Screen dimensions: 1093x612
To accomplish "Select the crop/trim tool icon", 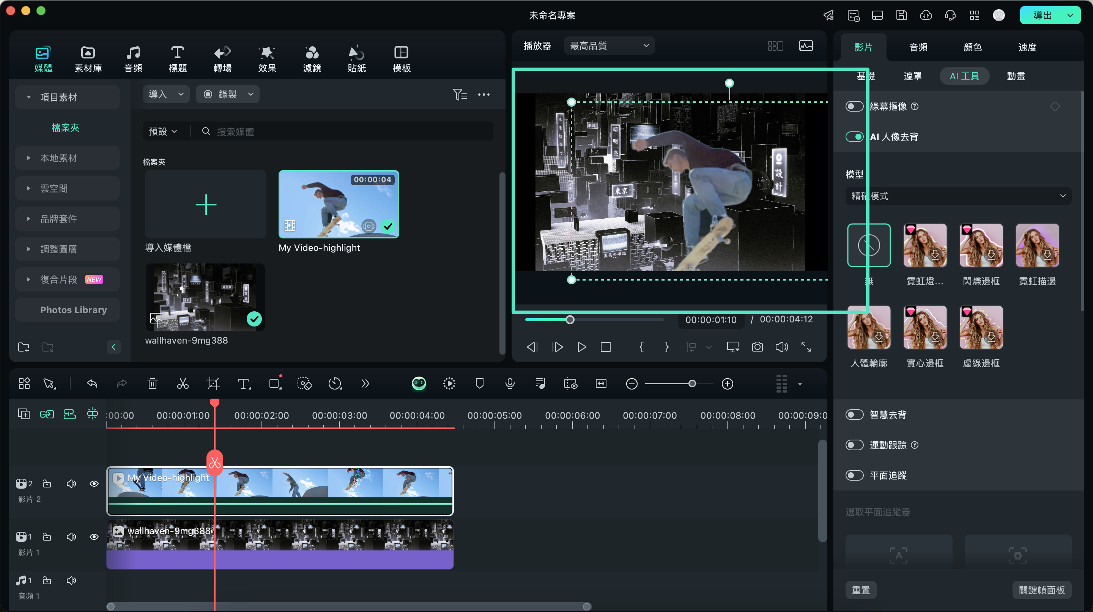I will 213,385.
